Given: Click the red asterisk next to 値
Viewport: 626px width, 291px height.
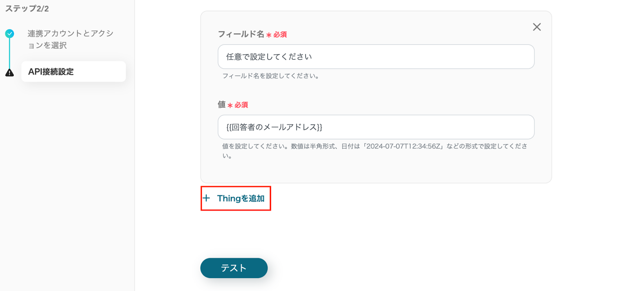Looking at the screenshot, I should point(230,105).
